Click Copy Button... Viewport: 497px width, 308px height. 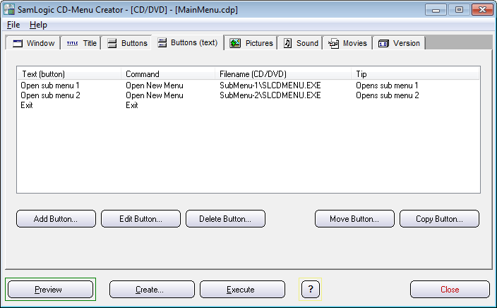click(439, 219)
